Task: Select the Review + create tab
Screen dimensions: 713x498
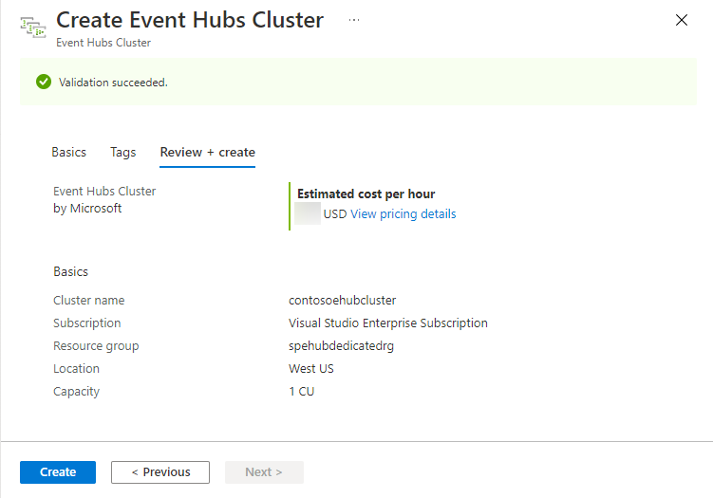Action: (207, 152)
